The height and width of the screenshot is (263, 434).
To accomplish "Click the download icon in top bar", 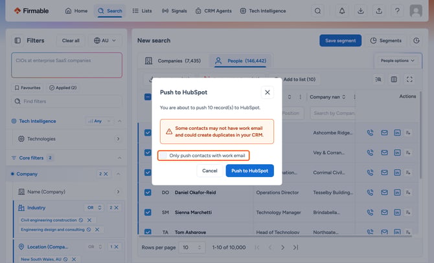I will pyautogui.click(x=360, y=11).
